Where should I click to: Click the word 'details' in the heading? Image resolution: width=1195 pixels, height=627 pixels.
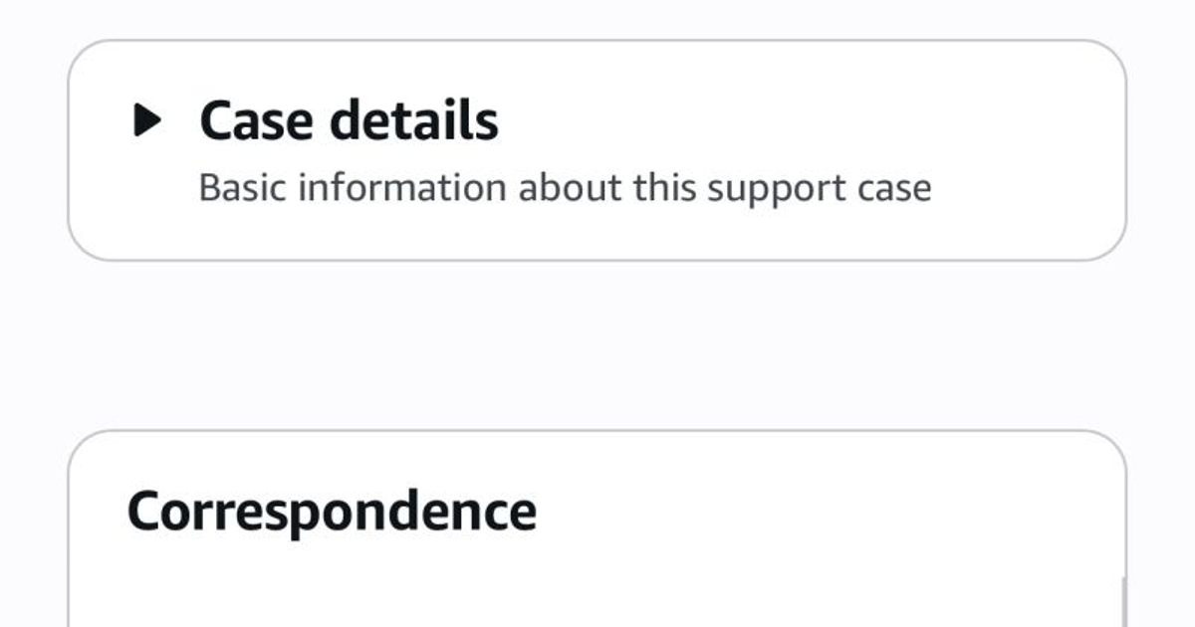413,120
